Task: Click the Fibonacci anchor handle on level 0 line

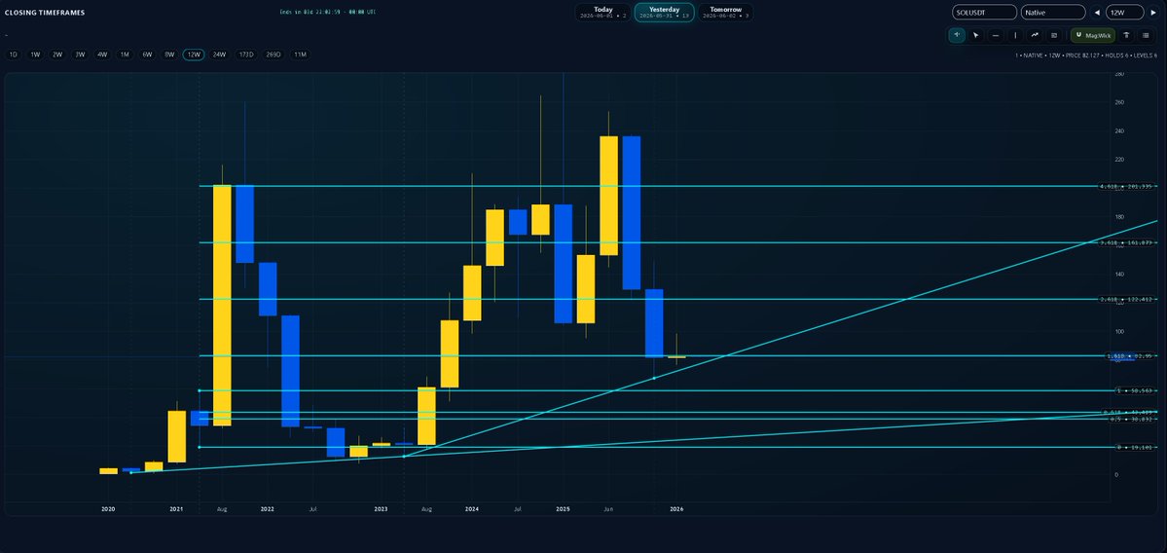Action: click(200, 447)
